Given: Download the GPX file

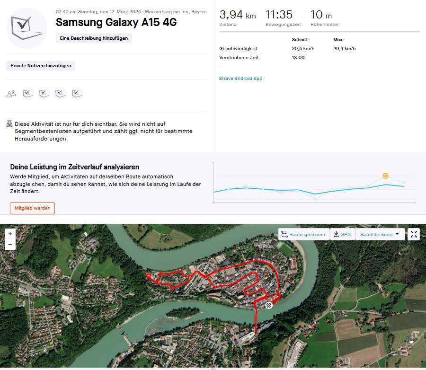Looking at the screenshot, I should click(x=342, y=234).
